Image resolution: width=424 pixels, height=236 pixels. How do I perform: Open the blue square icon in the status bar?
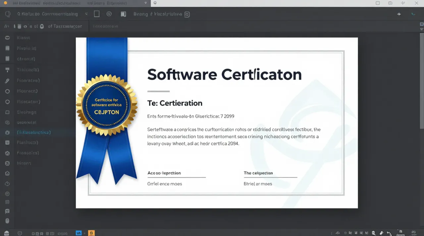(79, 233)
